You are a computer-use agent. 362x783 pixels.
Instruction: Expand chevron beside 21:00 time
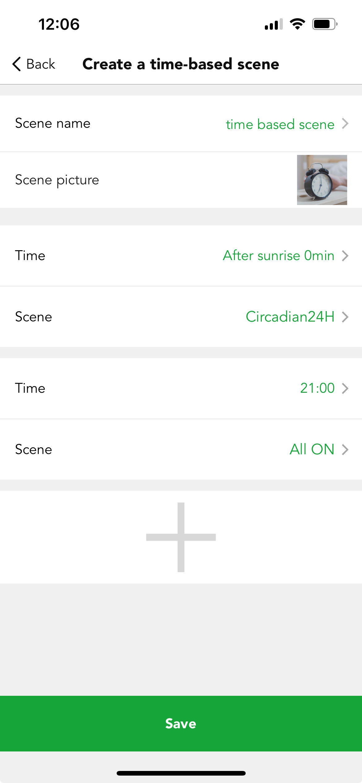click(345, 388)
